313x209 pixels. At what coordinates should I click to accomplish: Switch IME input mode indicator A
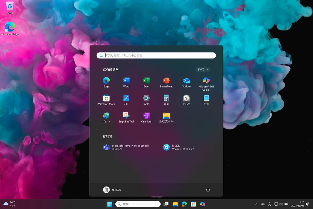point(270,204)
